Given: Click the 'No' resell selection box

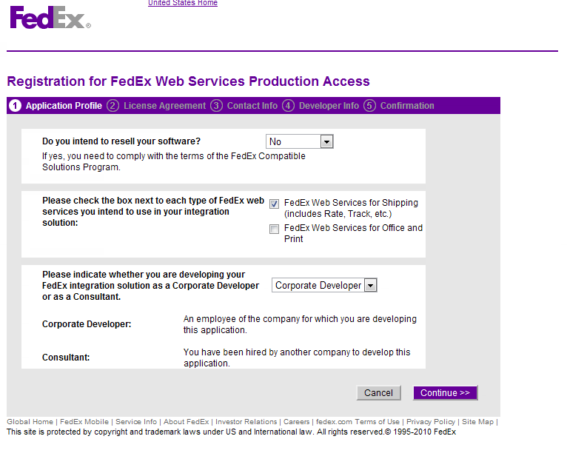Looking at the screenshot, I should (299, 141).
